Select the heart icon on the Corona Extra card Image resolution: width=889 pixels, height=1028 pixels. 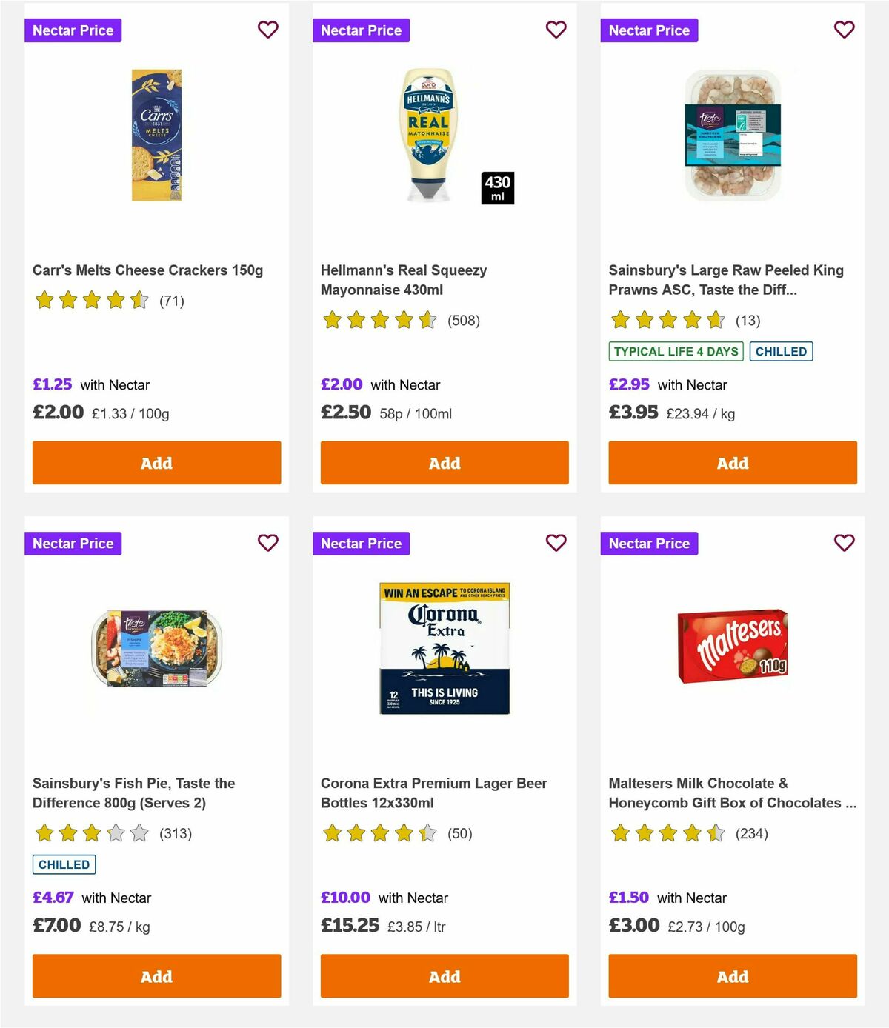556,543
